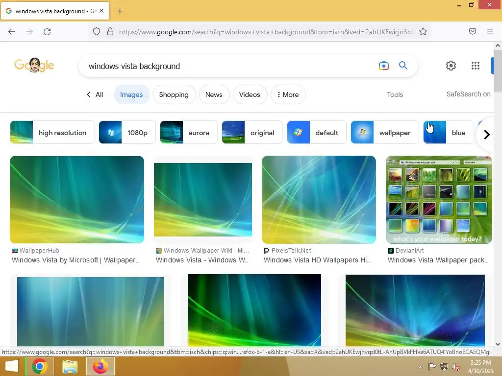Viewport: 502px width, 376px height.
Task: Click the Firefox taskbar icon
Action: (x=100, y=366)
